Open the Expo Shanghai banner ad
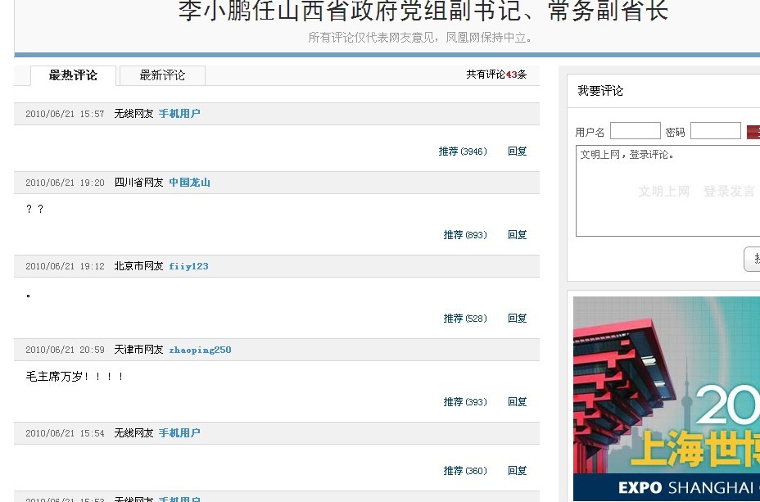 pyautogui.click(x=666, y=398)
